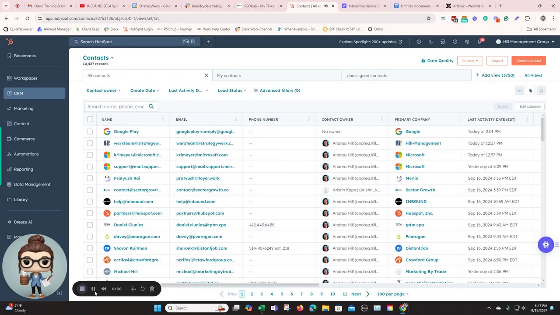
Task: Open Firefox from the taskbar
Action: (300, 308)
